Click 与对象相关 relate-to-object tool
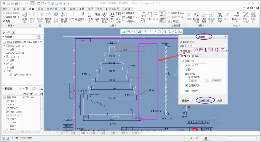 pos(48,17)
